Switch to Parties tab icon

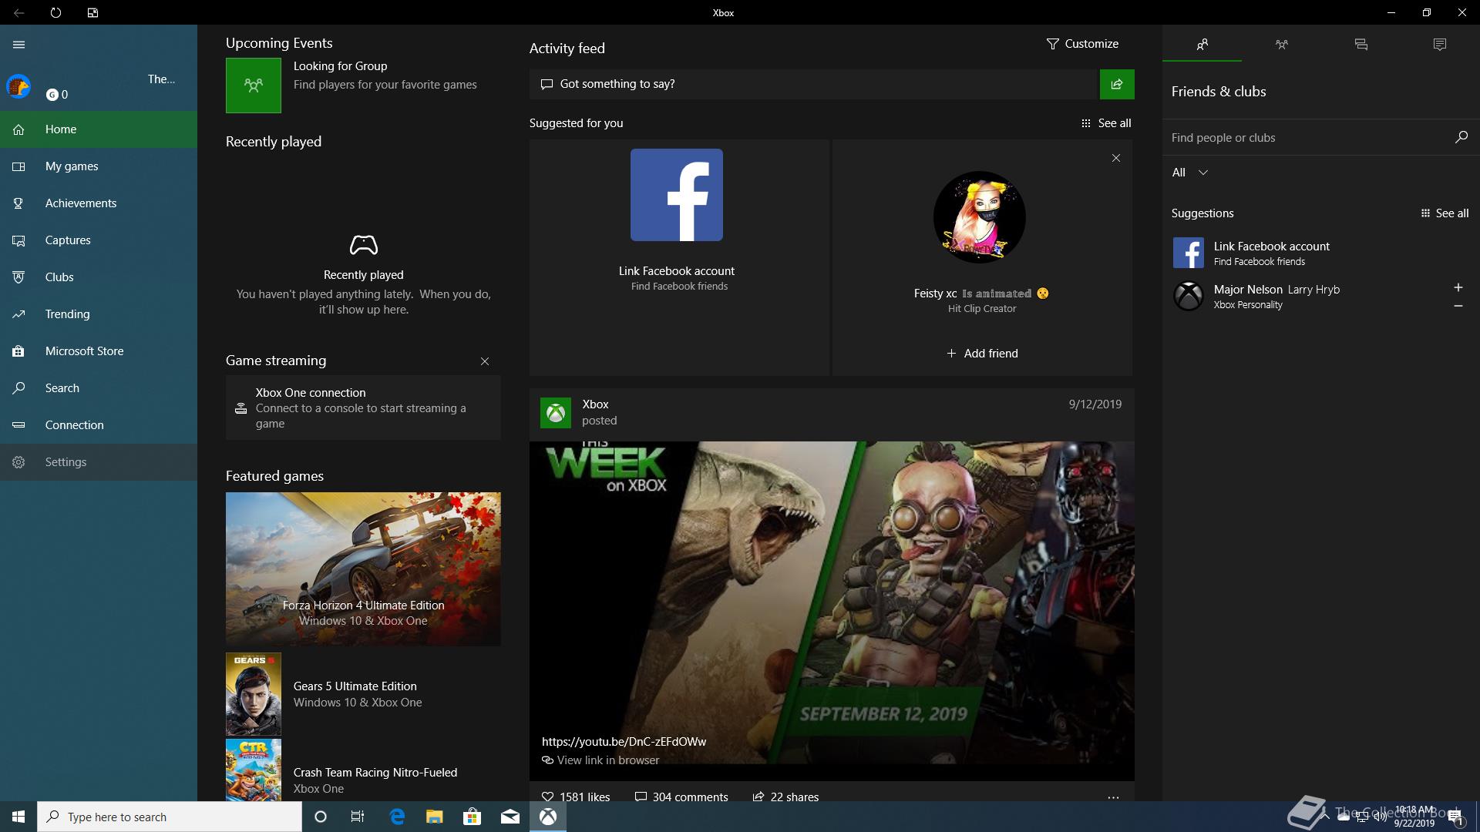click(1281, 44)
